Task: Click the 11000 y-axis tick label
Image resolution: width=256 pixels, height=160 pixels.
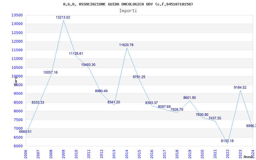Action: (17, 59)
